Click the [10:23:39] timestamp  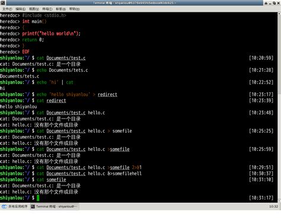click(x=261, y=101)
